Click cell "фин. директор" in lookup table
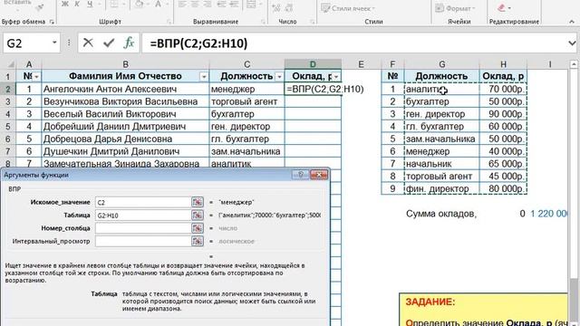Screen dimensions: 580x326 [x=442, y=188]
